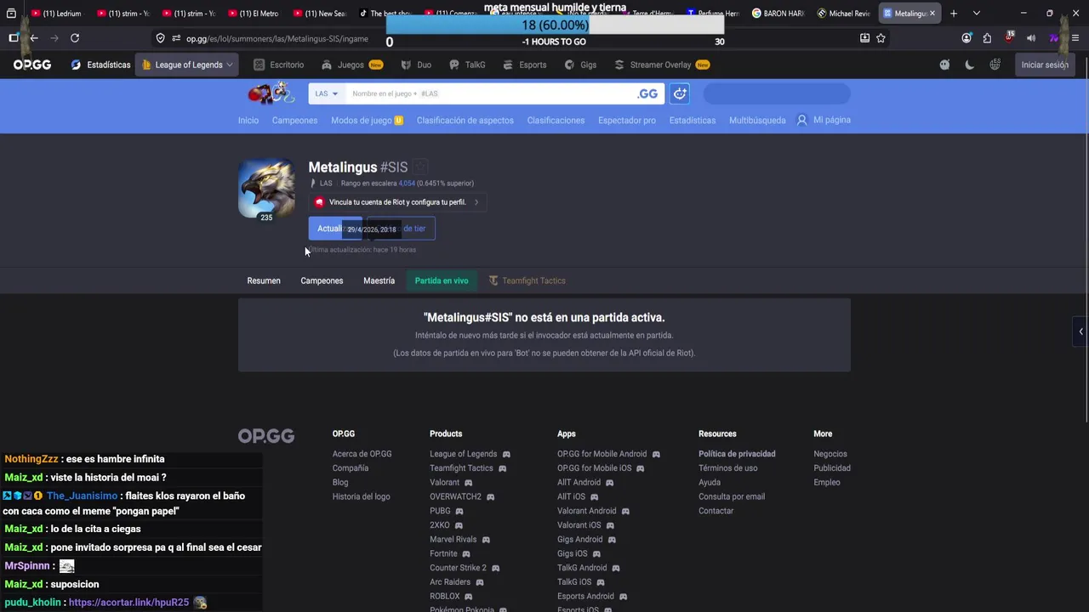Switch to the BARON HARK browser tab
This screenshot has height=612, width=1089.
[x=778, y=14]
